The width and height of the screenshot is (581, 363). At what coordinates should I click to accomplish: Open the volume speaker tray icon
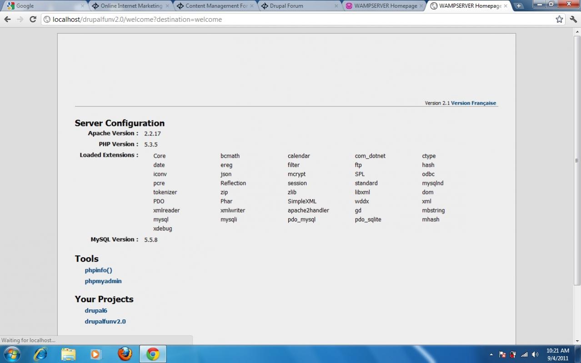click(x=535, y=354)
